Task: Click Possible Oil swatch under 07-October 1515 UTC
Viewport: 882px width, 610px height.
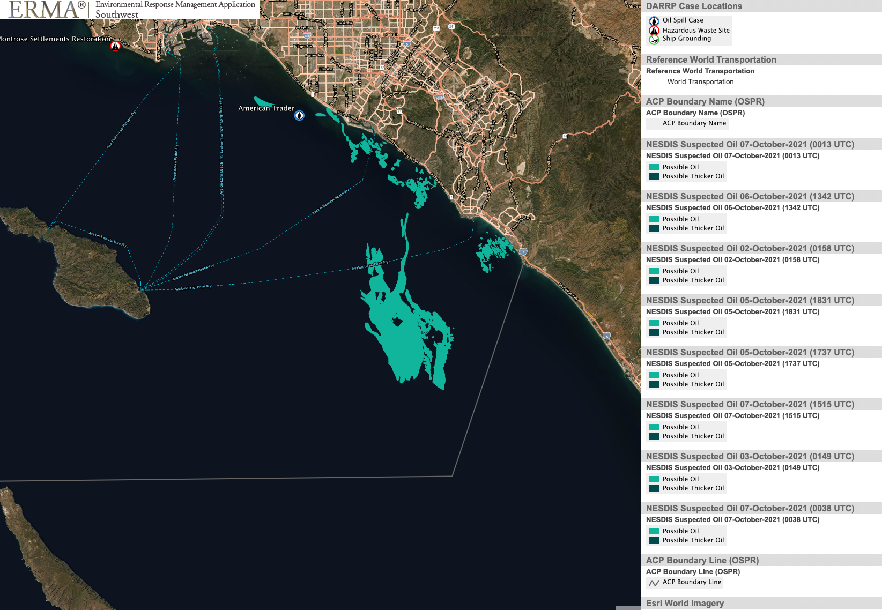Action: (654, 427)
